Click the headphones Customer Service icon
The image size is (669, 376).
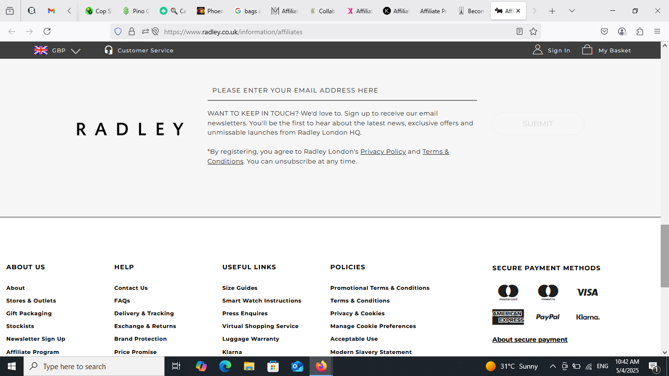[109, 50]
